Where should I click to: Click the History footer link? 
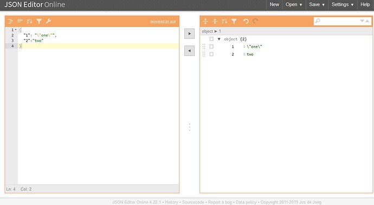point(171,202)
